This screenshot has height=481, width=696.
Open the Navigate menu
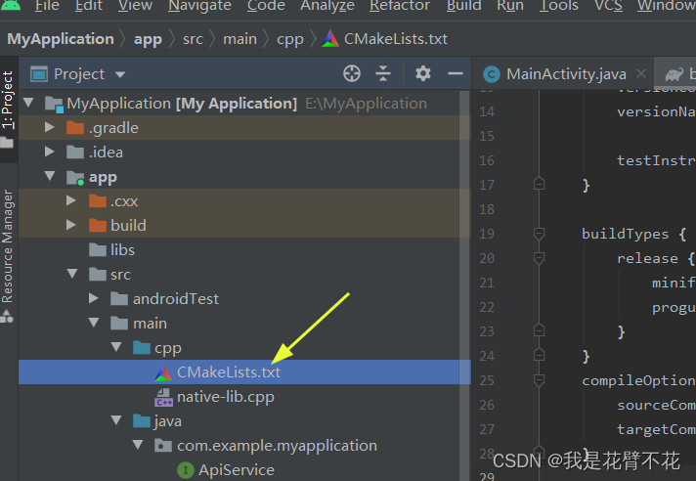199,5
